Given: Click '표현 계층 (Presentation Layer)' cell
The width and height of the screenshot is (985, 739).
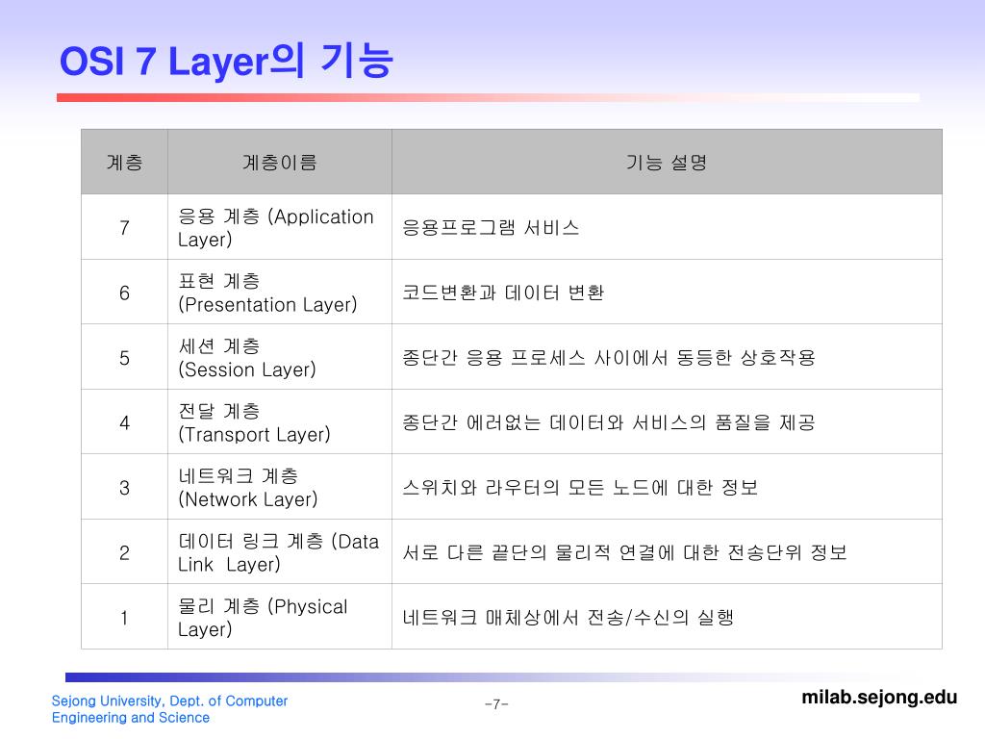Looking at the screenshot, I should (x=280, y=293).
